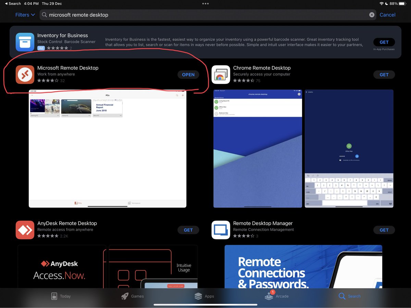Tap the battery indicator icon

click(x=403, y=3)
